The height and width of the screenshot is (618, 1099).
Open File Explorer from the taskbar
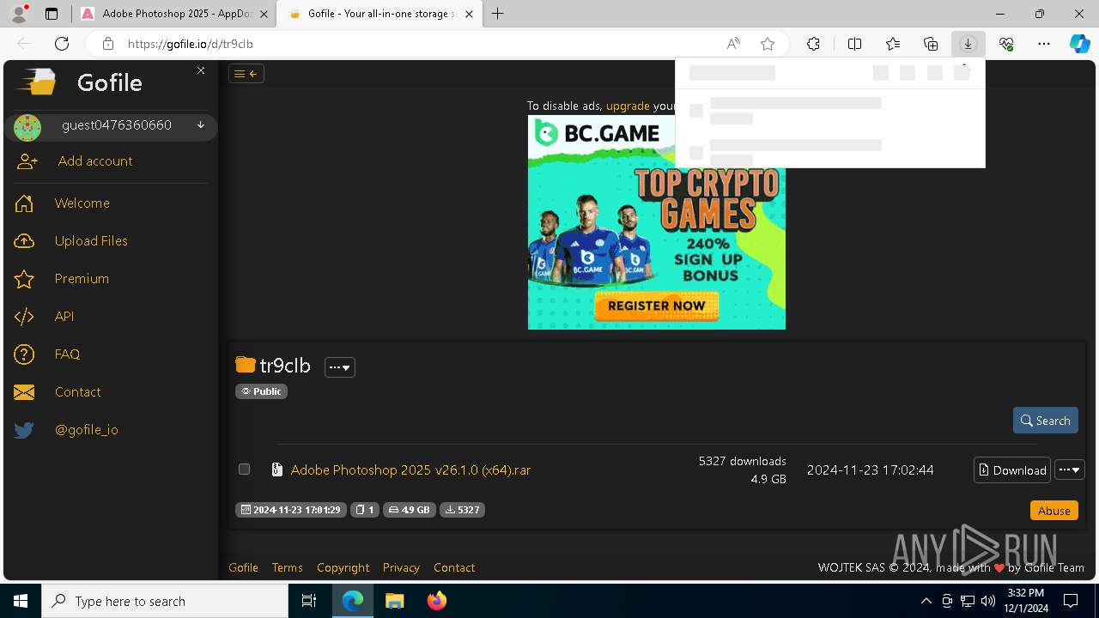click(x=395, y=601)
